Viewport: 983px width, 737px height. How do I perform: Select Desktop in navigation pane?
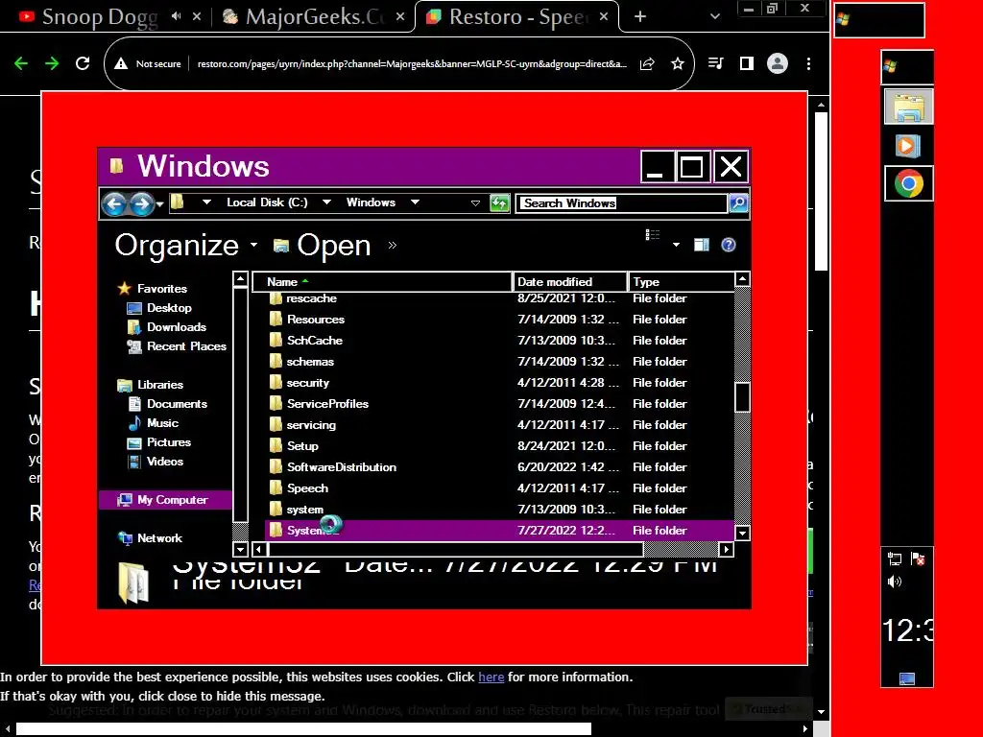coord(169,308)
